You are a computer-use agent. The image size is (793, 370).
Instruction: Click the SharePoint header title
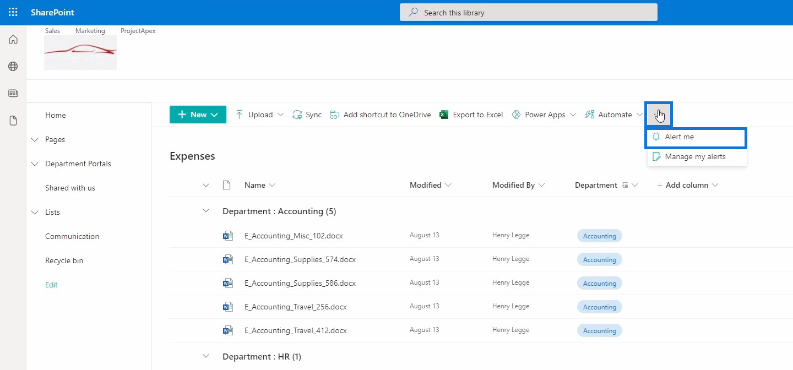point(52,12)
